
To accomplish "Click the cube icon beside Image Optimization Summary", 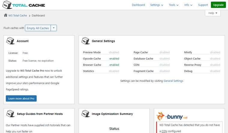I will pos(85,114).
